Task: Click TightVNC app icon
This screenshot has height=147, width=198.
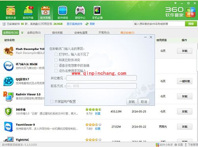Action: (8, 139)
